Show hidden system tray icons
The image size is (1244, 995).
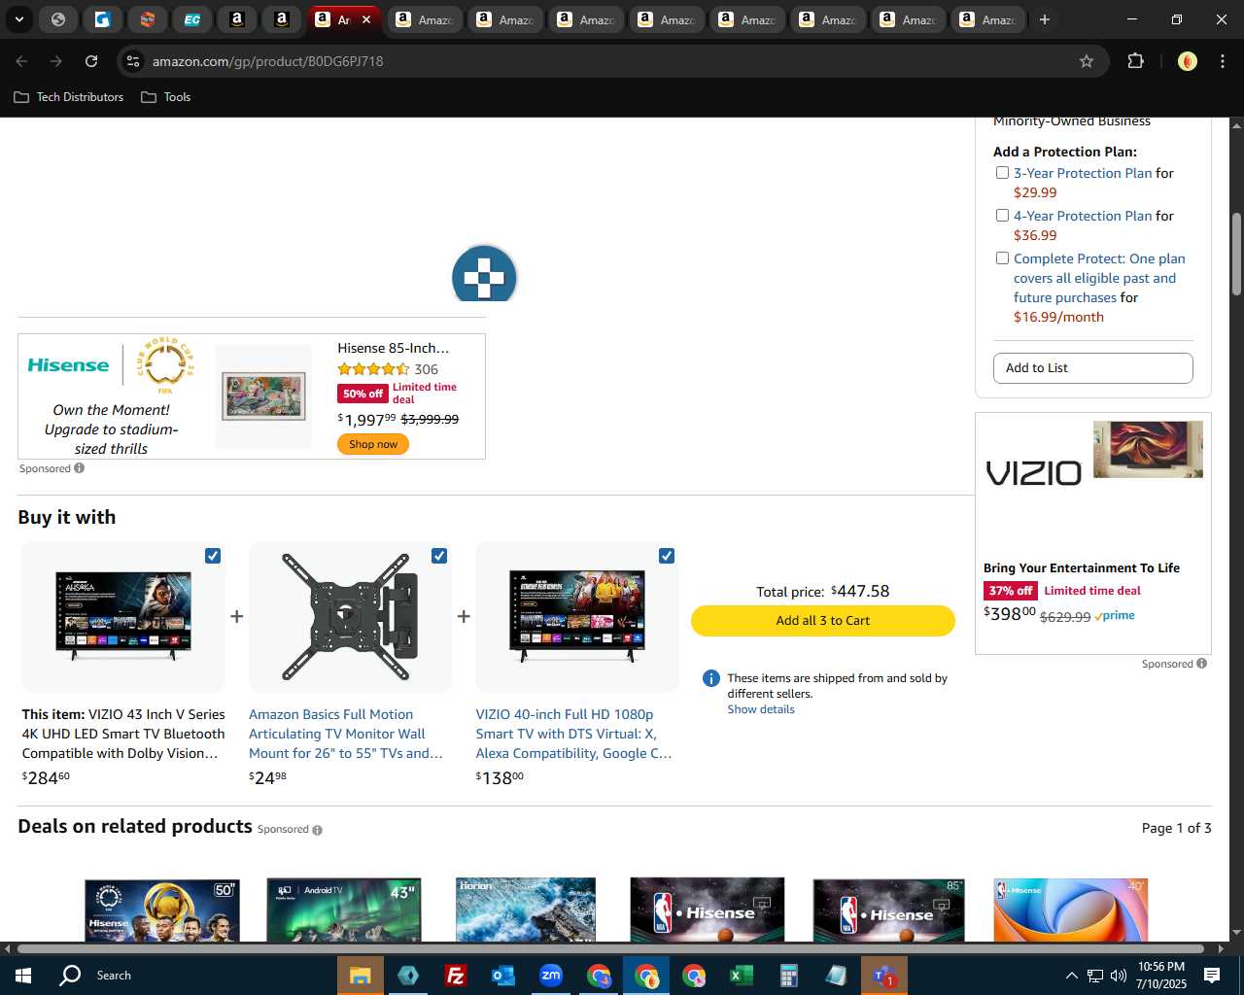1071,976
